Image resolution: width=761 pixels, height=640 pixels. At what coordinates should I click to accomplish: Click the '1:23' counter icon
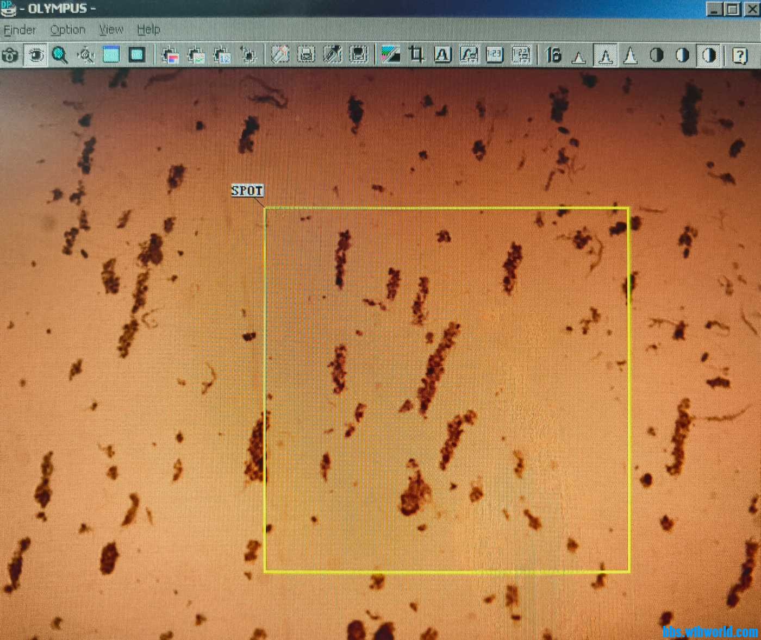(x=494, y=55)
